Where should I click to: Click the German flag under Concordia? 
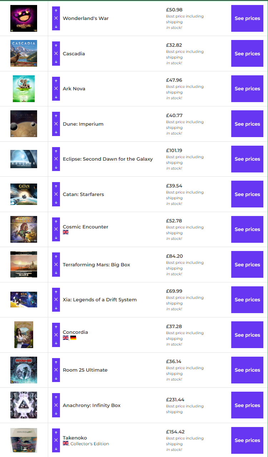click(73, 338)
